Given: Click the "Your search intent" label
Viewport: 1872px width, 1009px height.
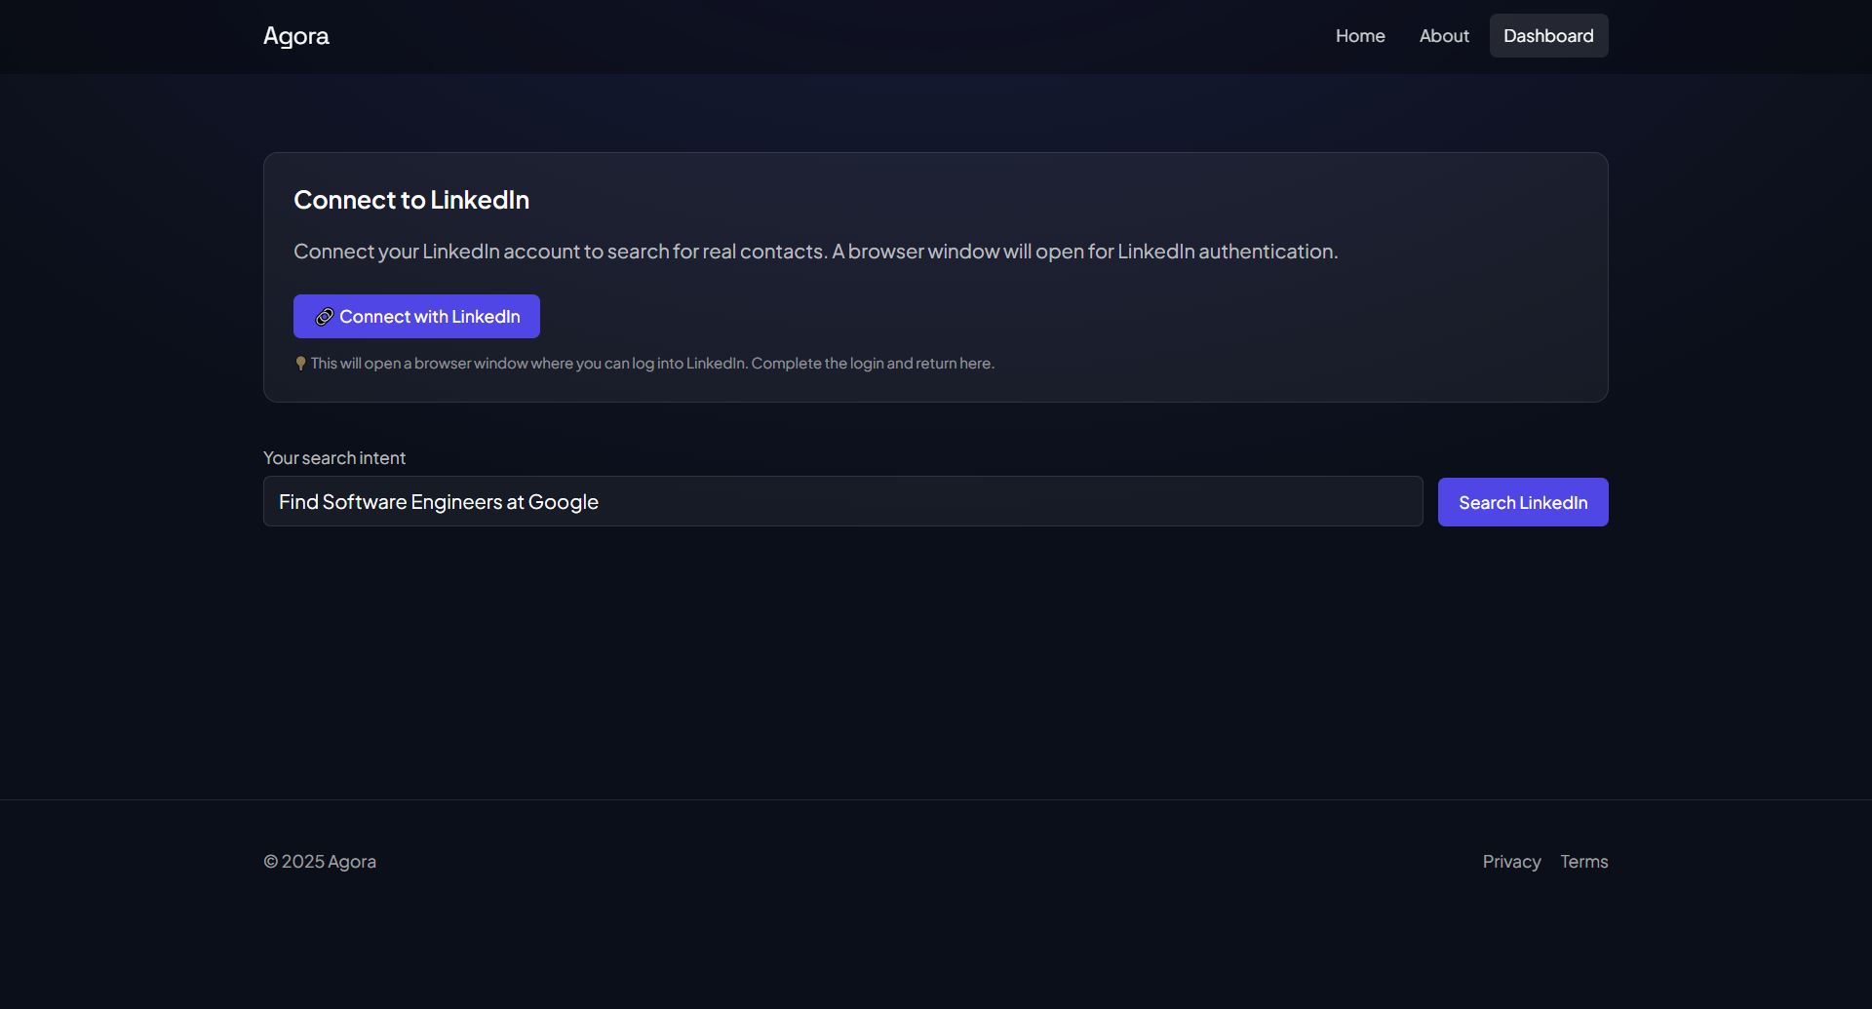Looking at the screenshot, I should [x=334, y=458].
